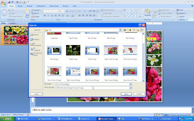Image resolution: width=194 pixels, height=121 pixels.
Task: Expand the Save in folder dropdown
Action: point(120,30)
